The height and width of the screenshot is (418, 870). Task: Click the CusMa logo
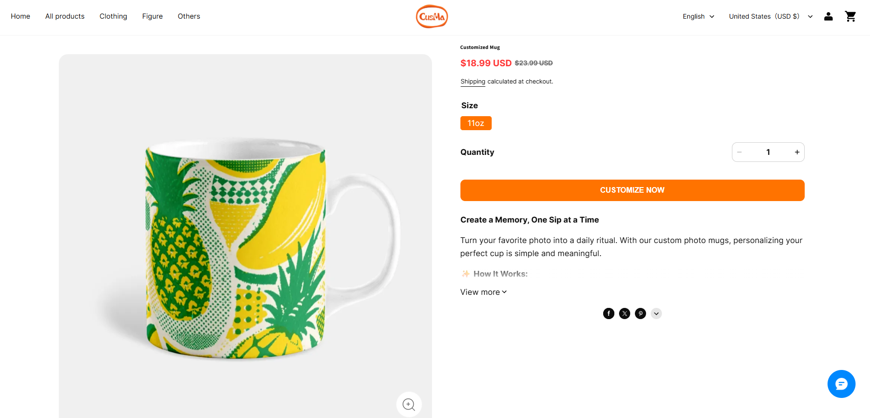[x=432, y=16]
